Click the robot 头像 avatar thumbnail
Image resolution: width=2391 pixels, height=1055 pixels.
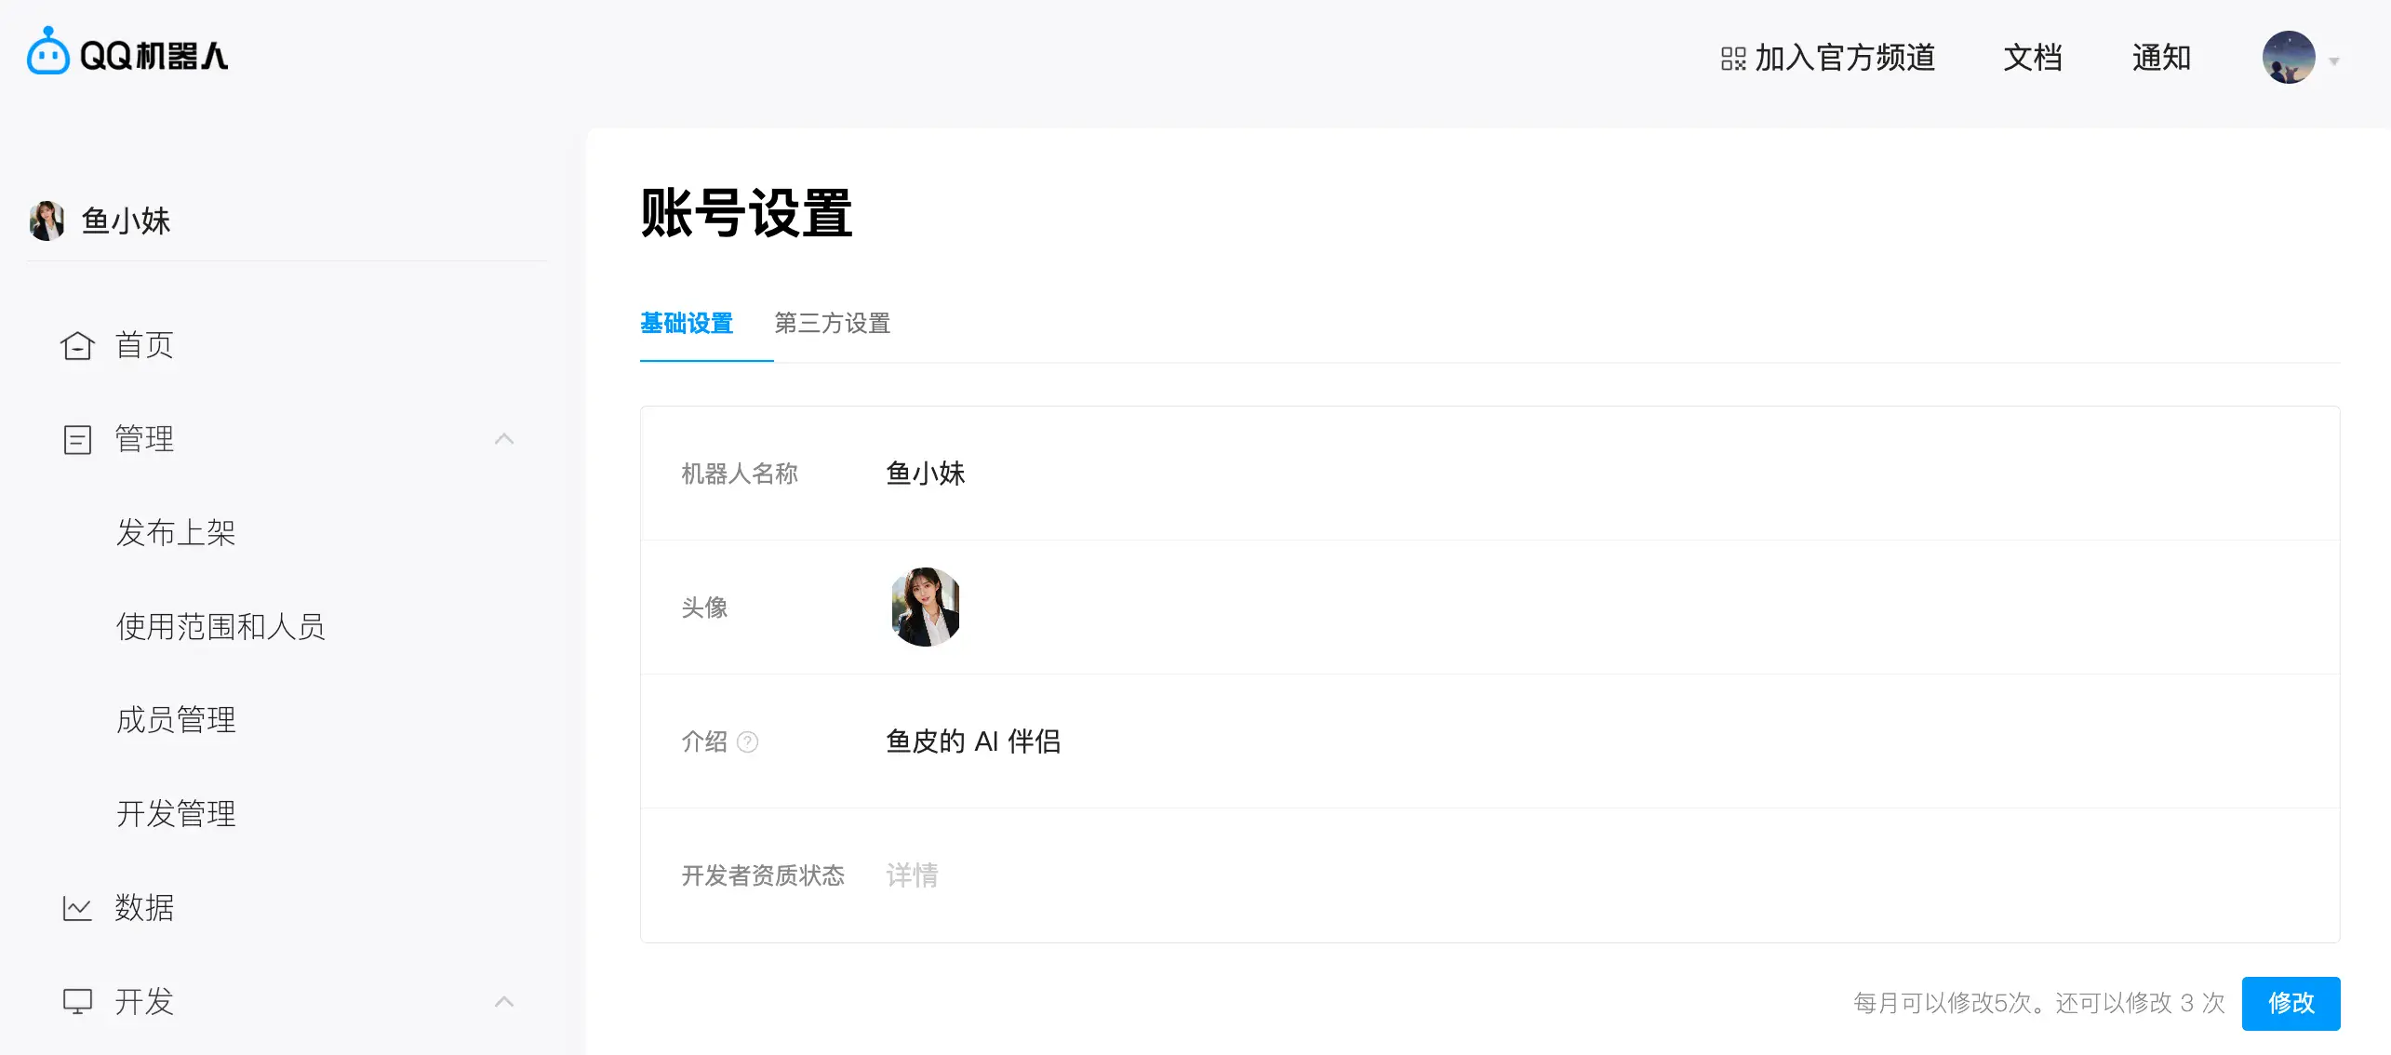(925, 607)
